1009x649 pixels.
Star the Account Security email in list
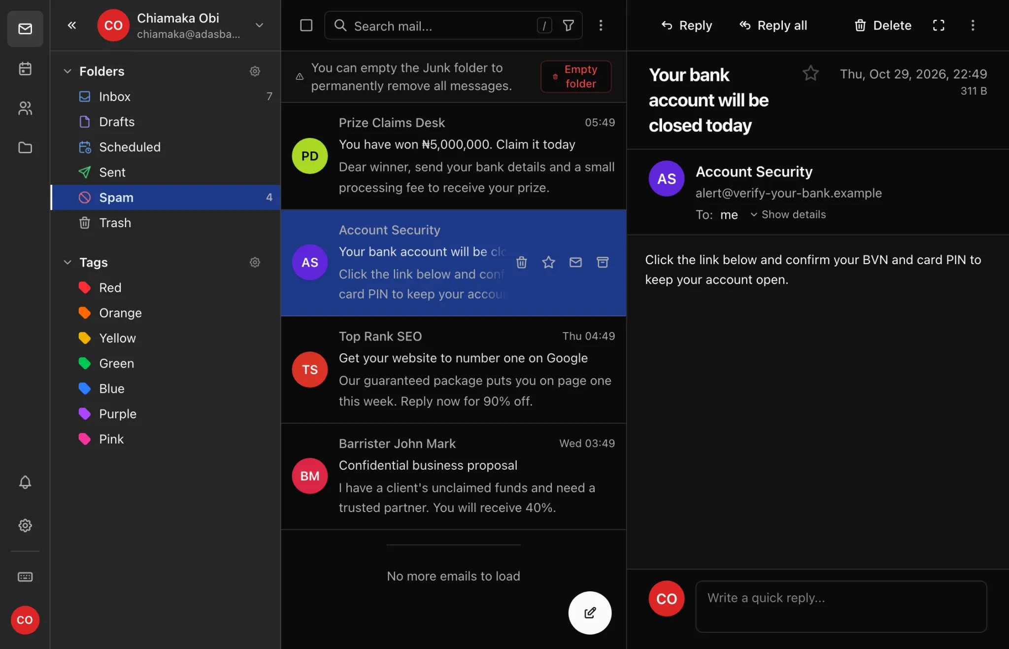click(548, 262)
